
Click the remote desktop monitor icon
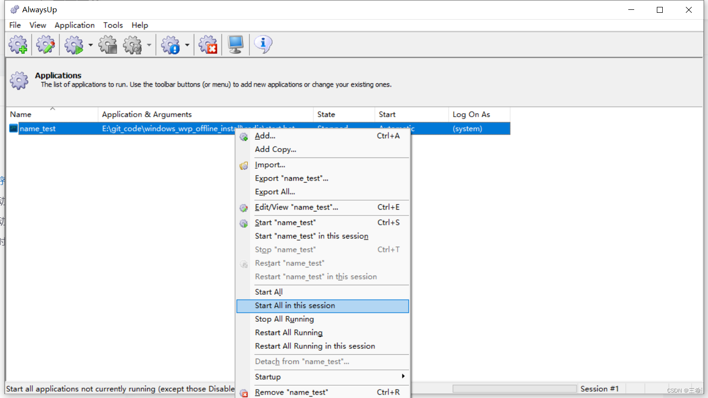(x=235, y=44)
